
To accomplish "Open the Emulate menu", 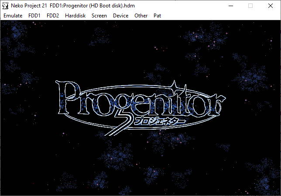I will point(13,16).
